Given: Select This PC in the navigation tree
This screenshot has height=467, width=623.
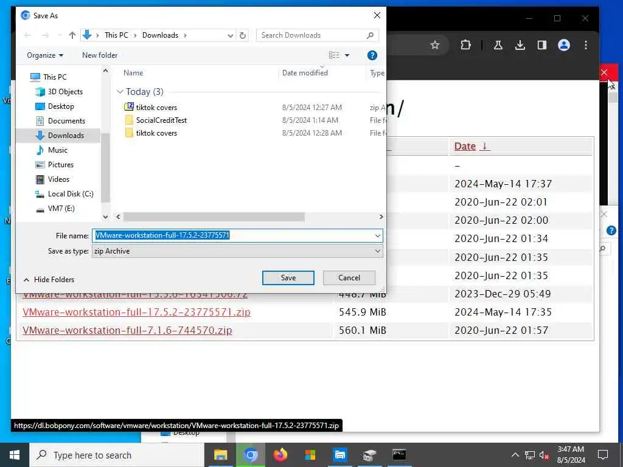Looking at the screenshot, I should [x=55, y=77].
